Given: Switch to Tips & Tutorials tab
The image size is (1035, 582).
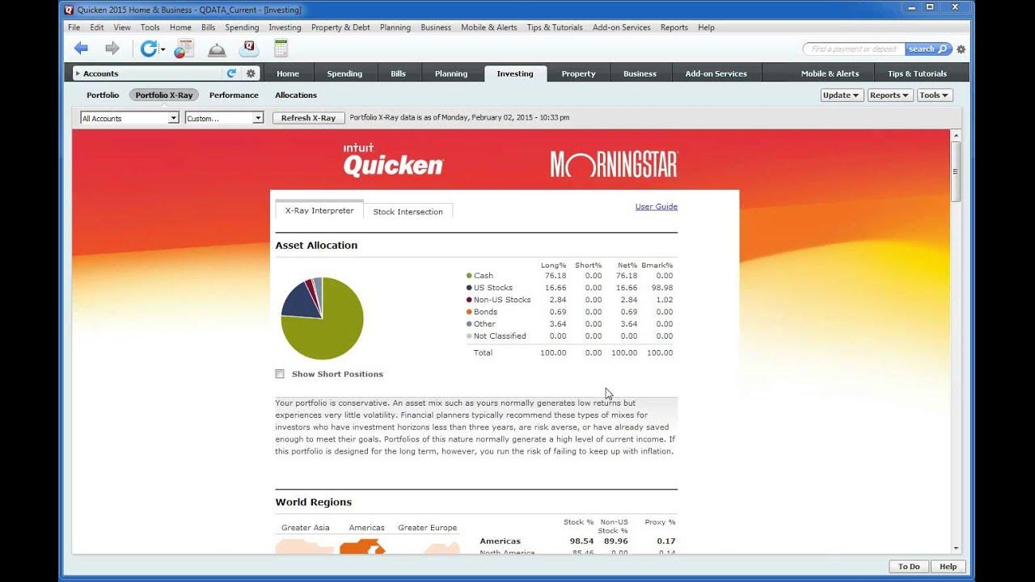Looking at the screenshot, I should (x=917, y=74).
